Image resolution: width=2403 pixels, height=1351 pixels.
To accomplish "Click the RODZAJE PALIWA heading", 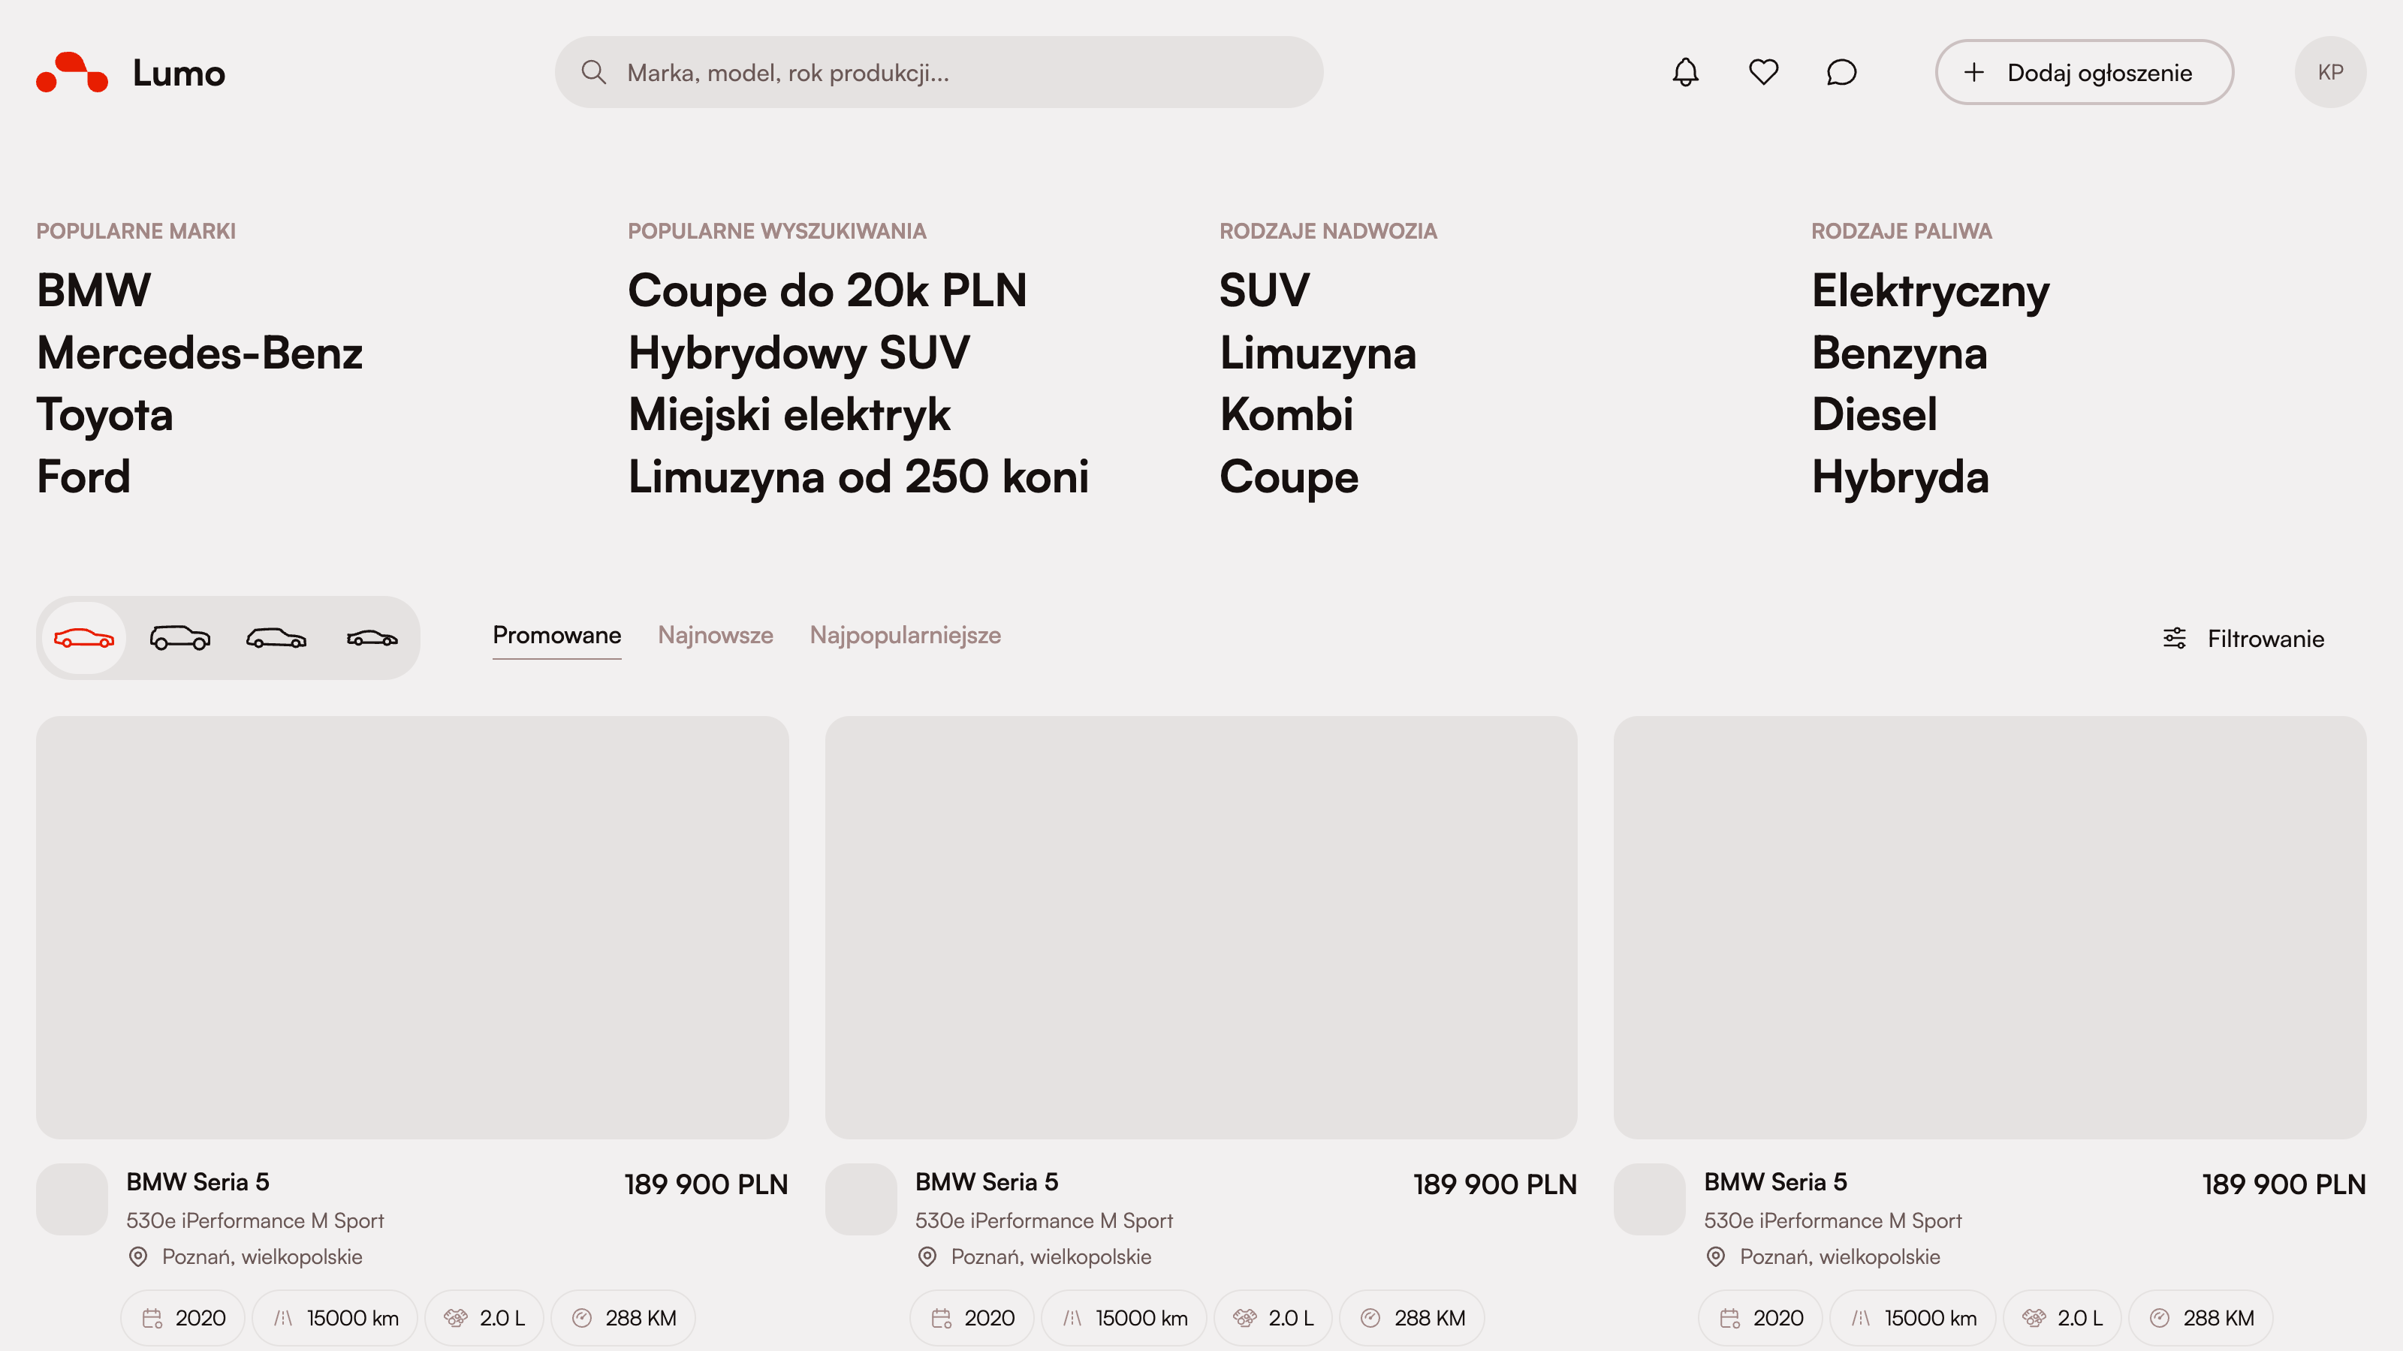I will tap(1901, 231).
